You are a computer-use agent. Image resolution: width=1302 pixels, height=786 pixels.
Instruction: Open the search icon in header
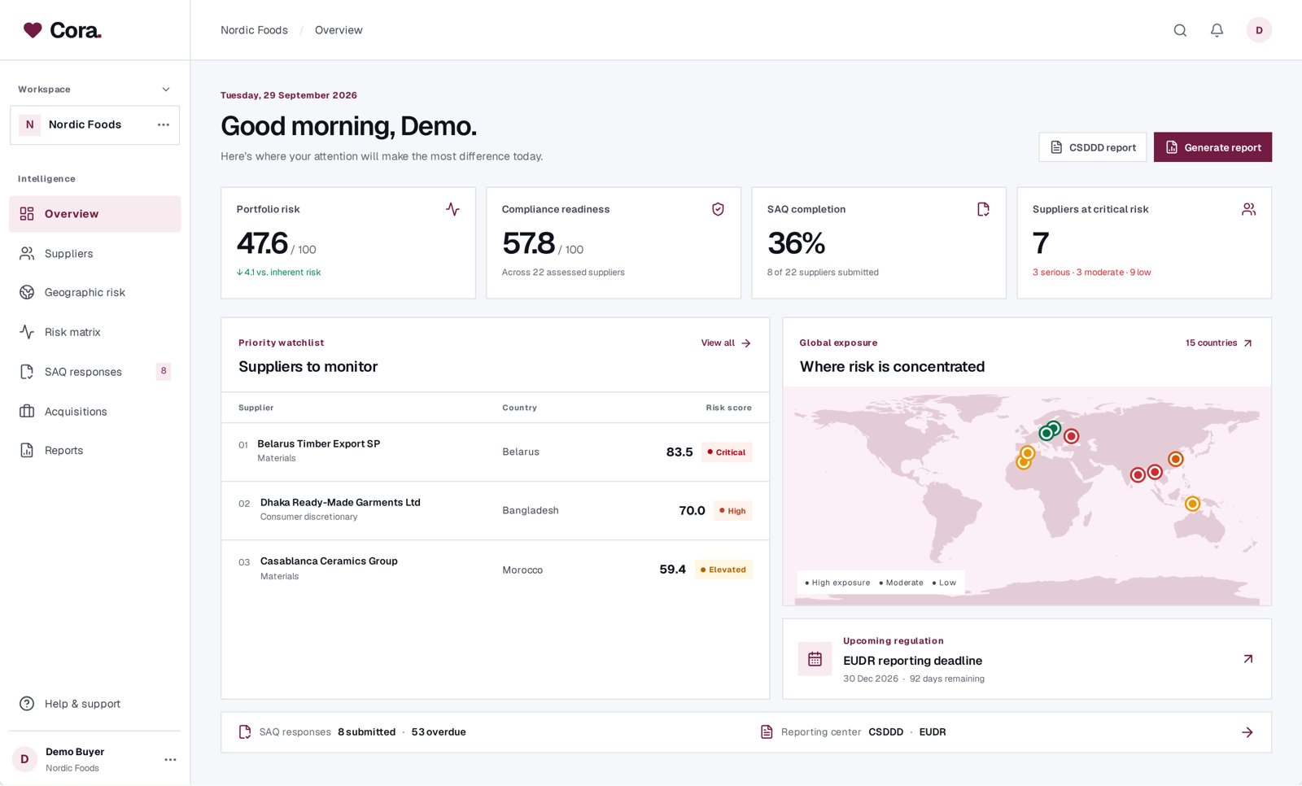click(1180, 30)
